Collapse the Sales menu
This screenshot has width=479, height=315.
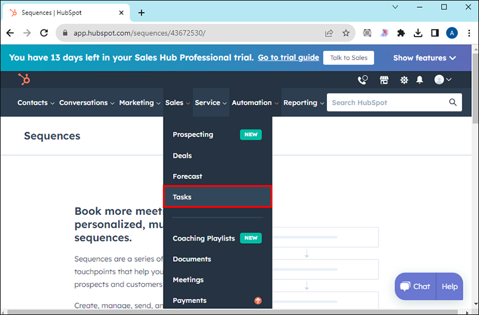177,102
